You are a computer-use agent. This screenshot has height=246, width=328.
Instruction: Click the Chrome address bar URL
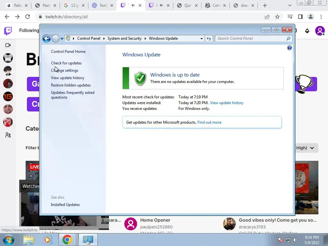pyautogui.click(x=67, y=17)
